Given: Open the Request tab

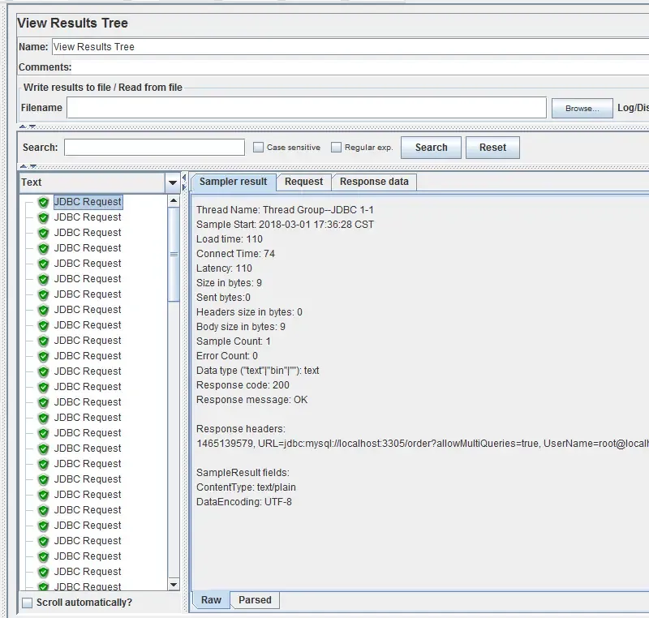Looking at the screenshot, I should click(303, 182).
